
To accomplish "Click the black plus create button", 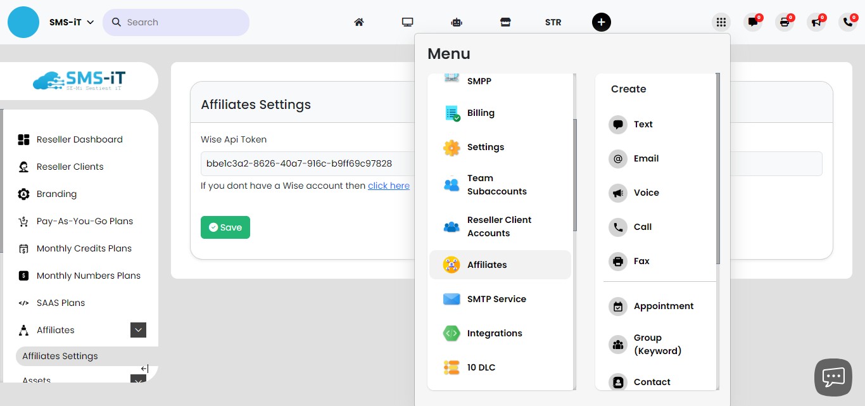I will 601,22.
